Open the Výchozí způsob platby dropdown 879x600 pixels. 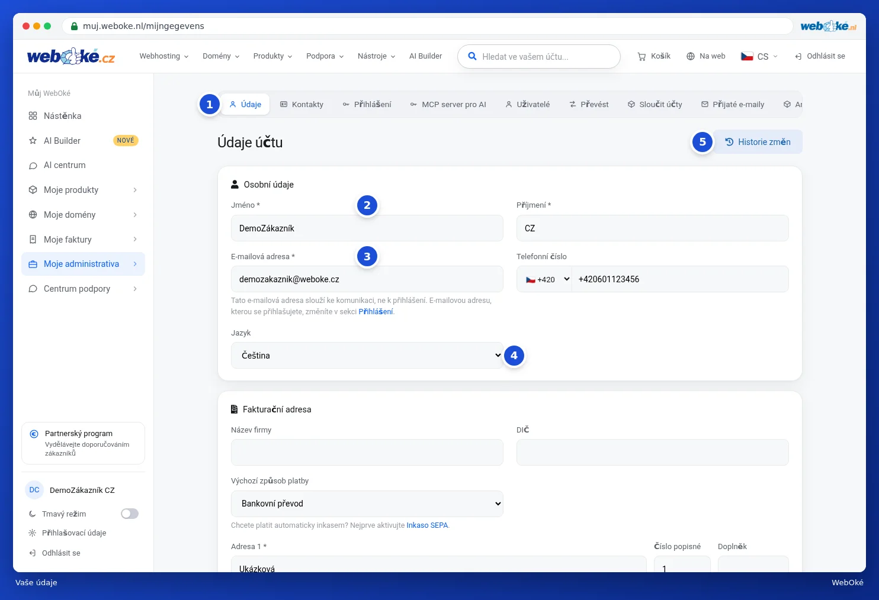(367, 504)
